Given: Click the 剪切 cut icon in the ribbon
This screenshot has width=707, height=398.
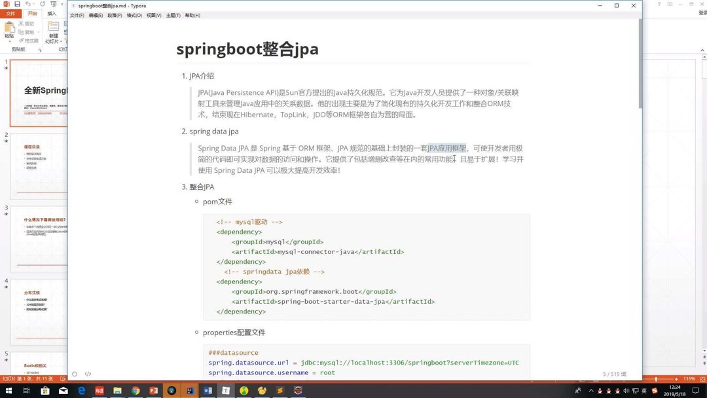Looking at the screenshot, I should click(22, 24).
